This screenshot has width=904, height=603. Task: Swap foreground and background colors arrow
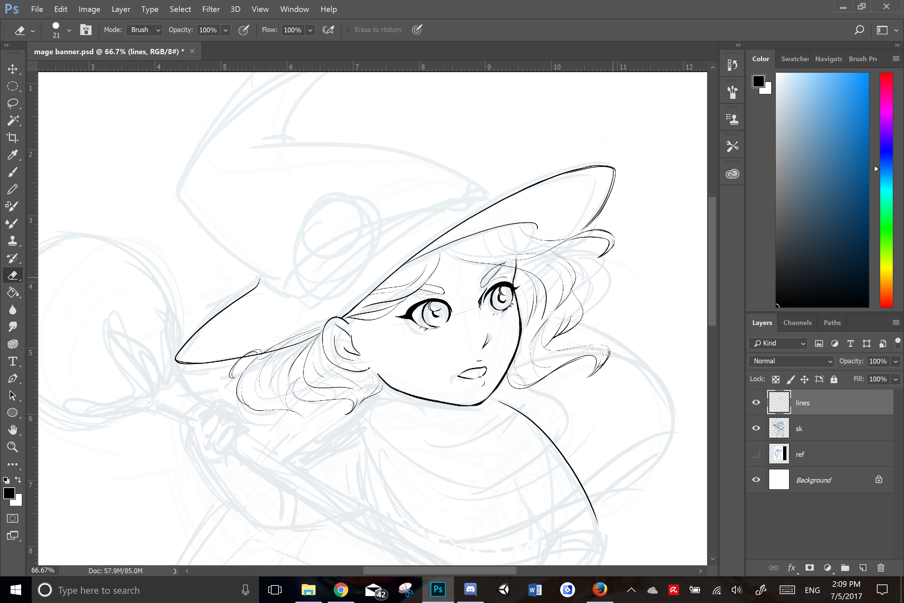(18, 480)
